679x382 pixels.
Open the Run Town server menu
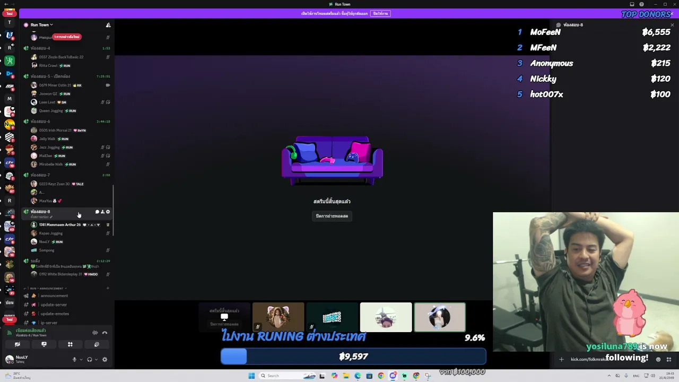(41, 25)
